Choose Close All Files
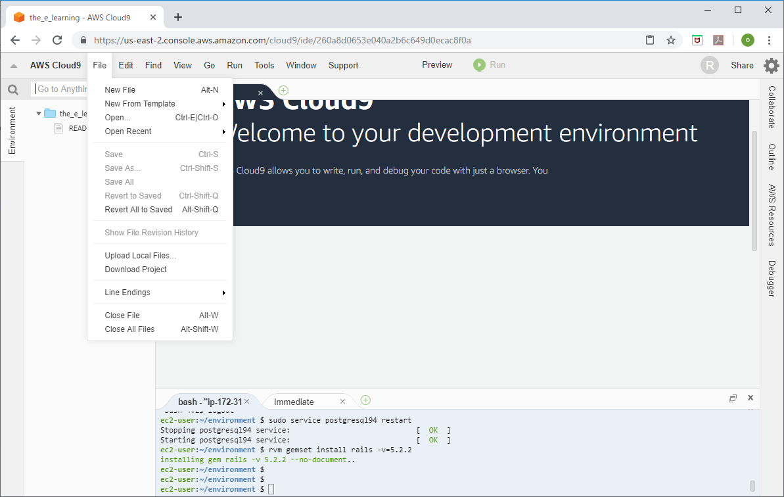This screenshot has width=784, height=497. (x=160, y=329)
